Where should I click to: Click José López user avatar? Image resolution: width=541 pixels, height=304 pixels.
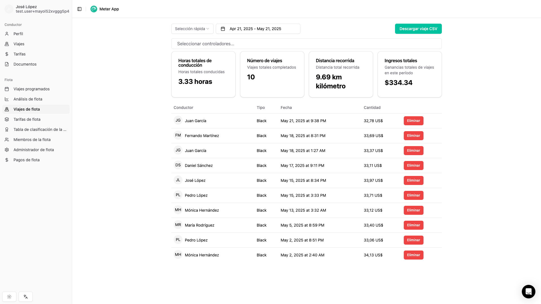pyautogui.click(x=9, y=9)
